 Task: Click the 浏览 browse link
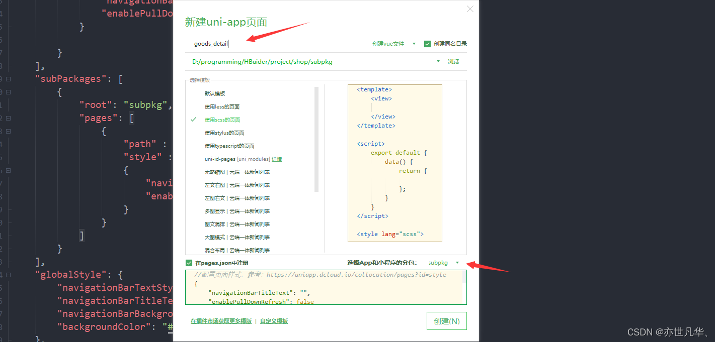(x=453, y=62)
